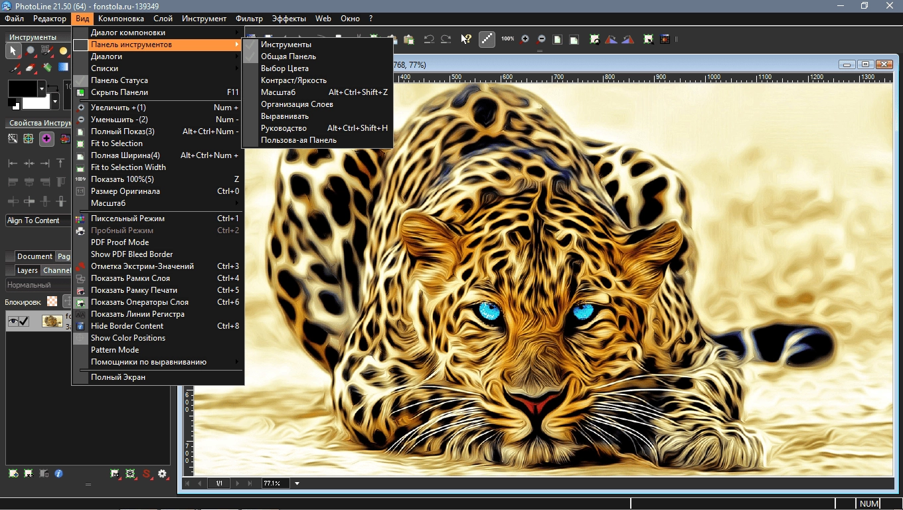Click the green crosshair target icon
903x510 pixels.
click(29, 139)
